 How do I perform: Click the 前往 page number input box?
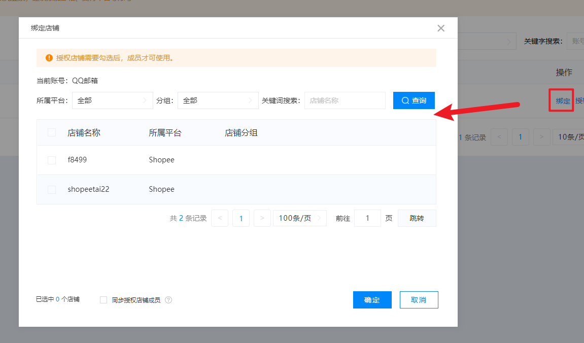(367, 218)
